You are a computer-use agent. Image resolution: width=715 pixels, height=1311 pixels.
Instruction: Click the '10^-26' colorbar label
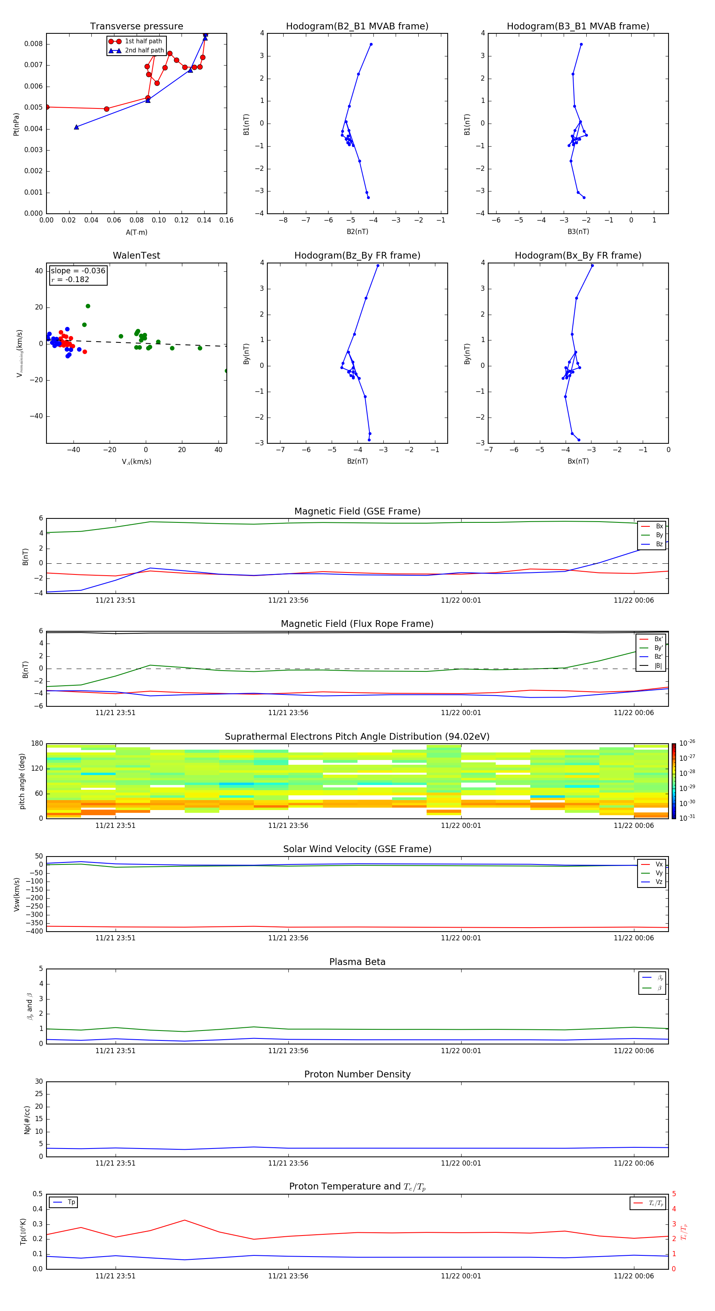pos(687,743)
